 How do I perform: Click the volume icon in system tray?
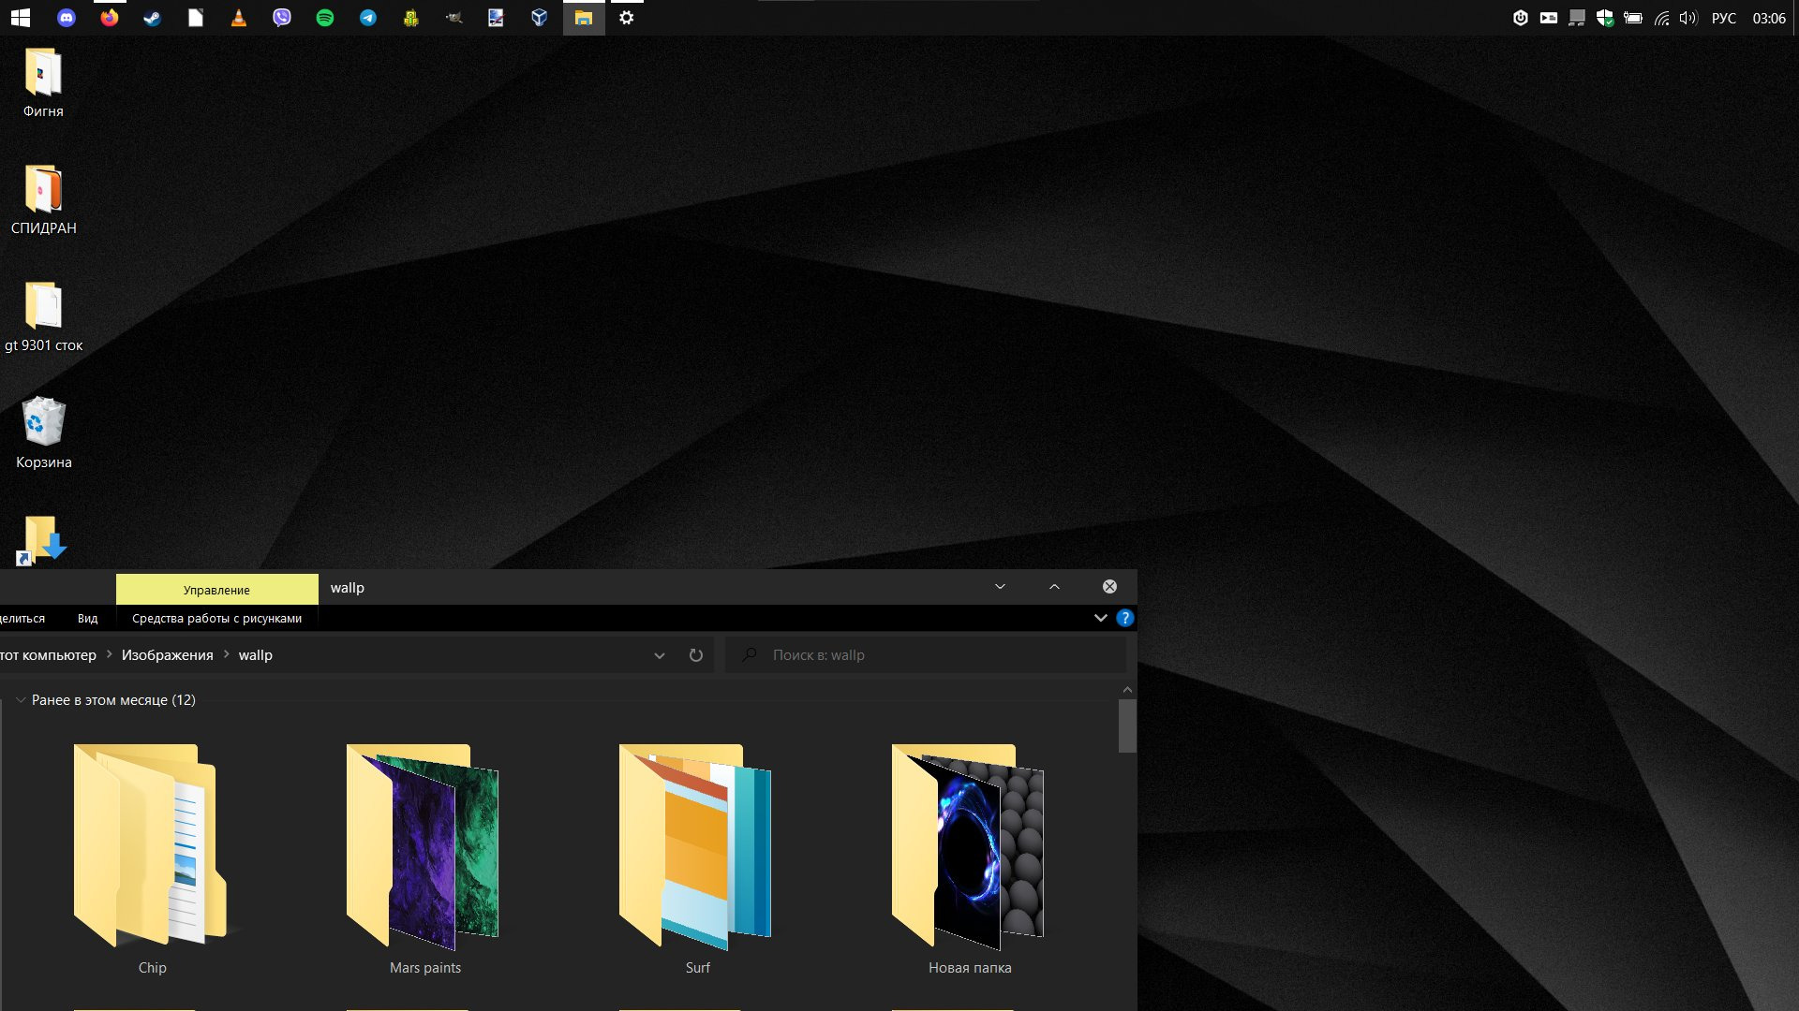coord(1687,18)
